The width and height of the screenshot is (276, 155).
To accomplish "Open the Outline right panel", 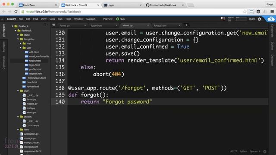I will [272, 46].
